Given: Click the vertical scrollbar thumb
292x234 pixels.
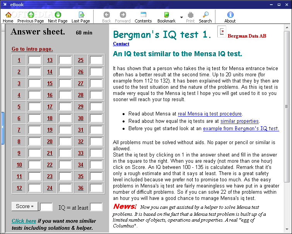Looking at the screenshot, I should 287,107.
